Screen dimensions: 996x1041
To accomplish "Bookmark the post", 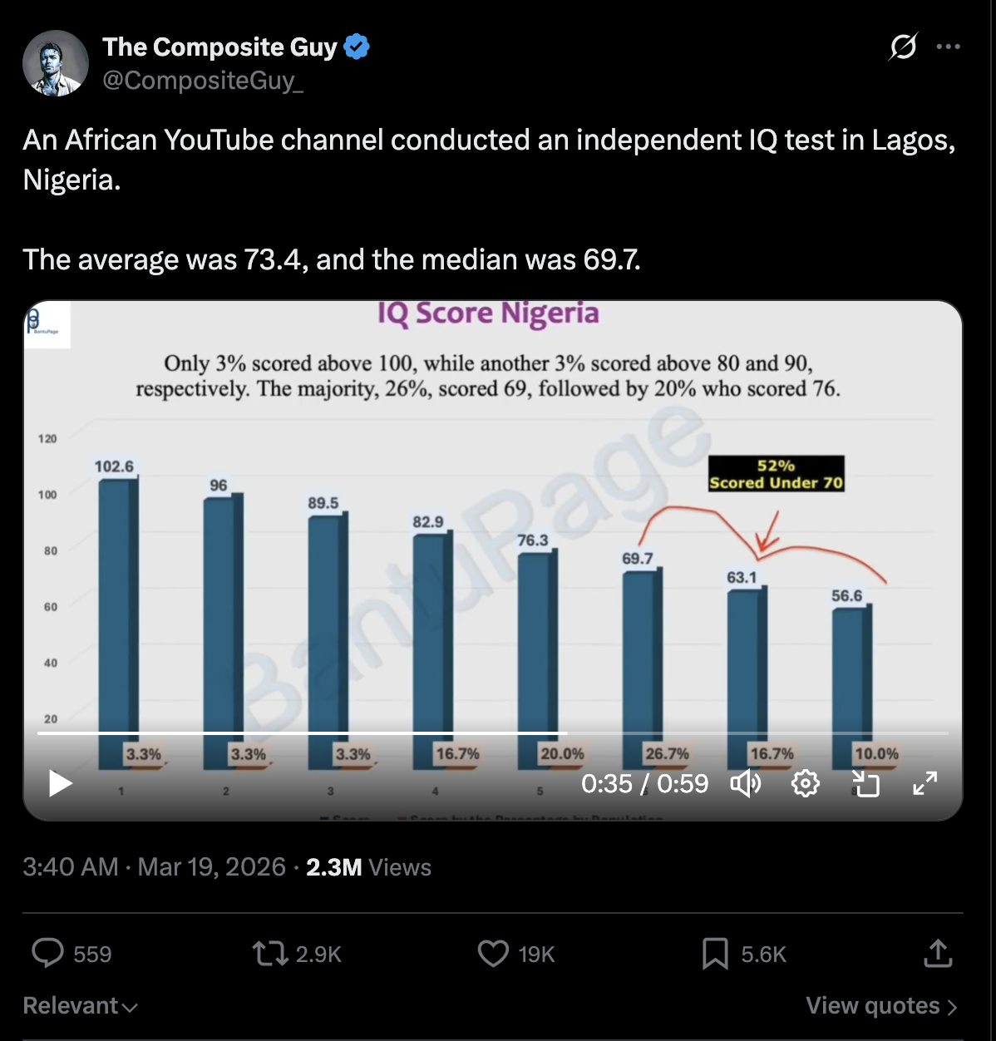I will (x=715, y=954).
